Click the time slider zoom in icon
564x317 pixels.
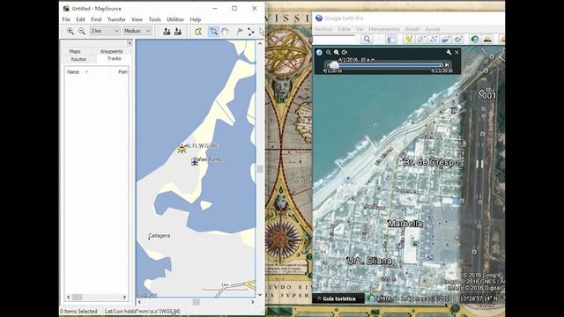click(337, 53)
